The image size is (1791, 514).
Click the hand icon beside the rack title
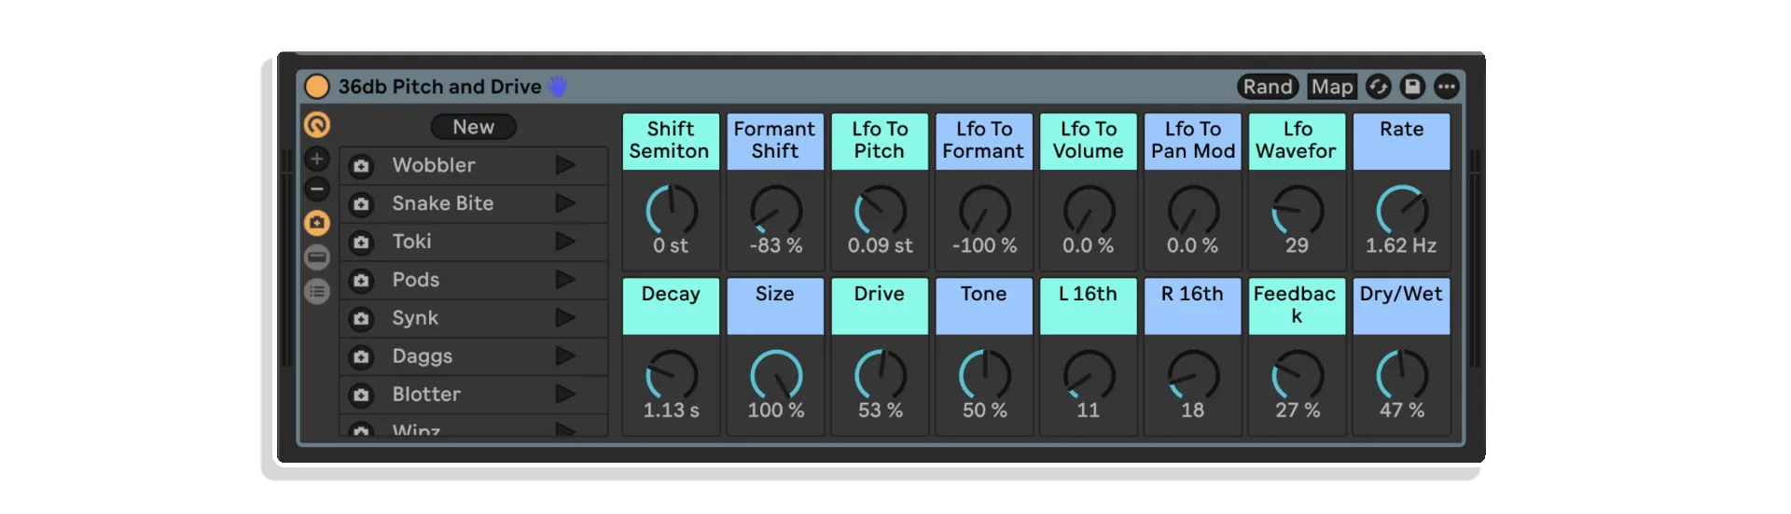558,87
